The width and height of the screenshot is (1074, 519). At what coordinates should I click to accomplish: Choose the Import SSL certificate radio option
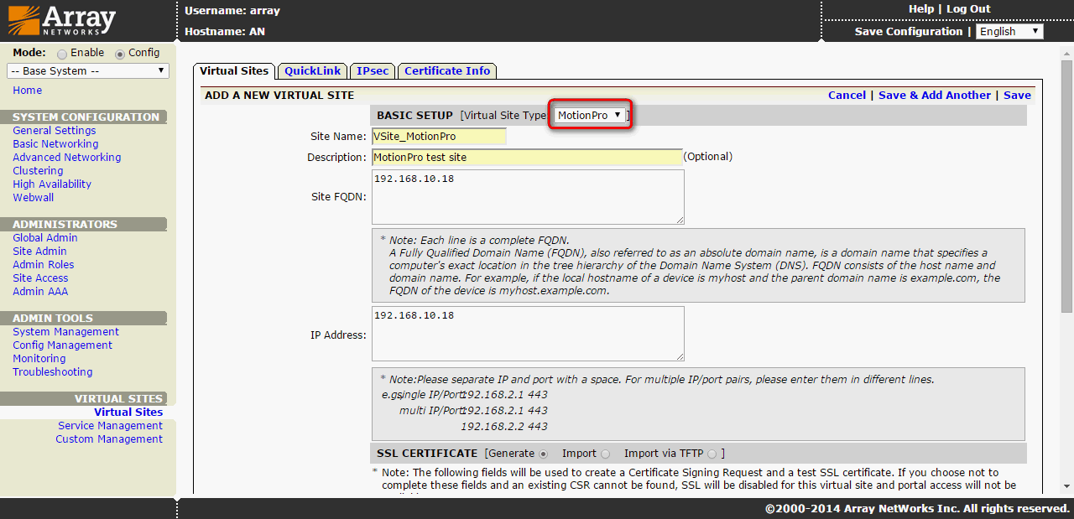[606, 454]
